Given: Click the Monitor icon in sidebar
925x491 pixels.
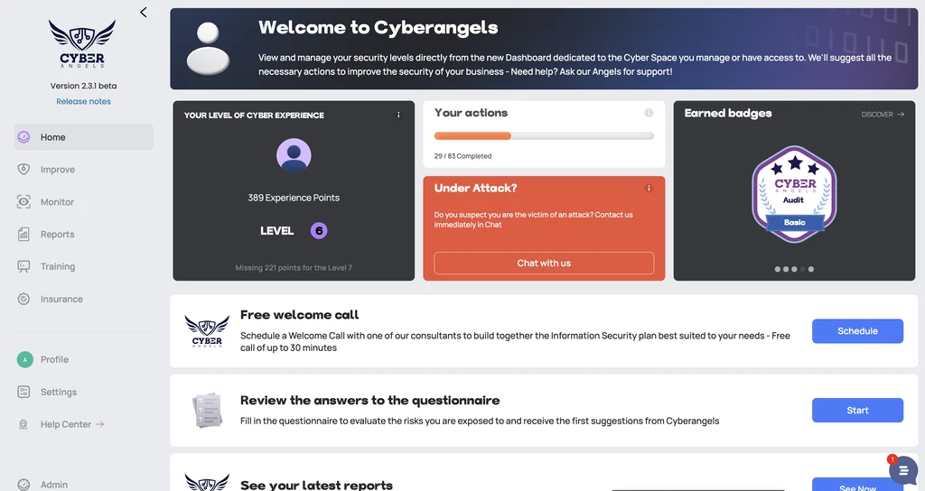Looking at the screenshot, I should (24, 202).
